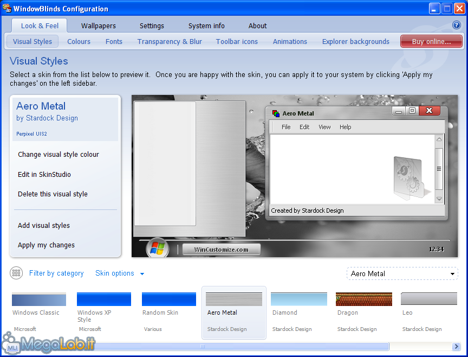This screenshot has height=357, width=468.
Task: Click Edit in SkinStudio
Action: point(44,174)
